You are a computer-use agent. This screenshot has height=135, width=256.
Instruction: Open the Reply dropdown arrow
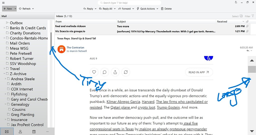95,9
